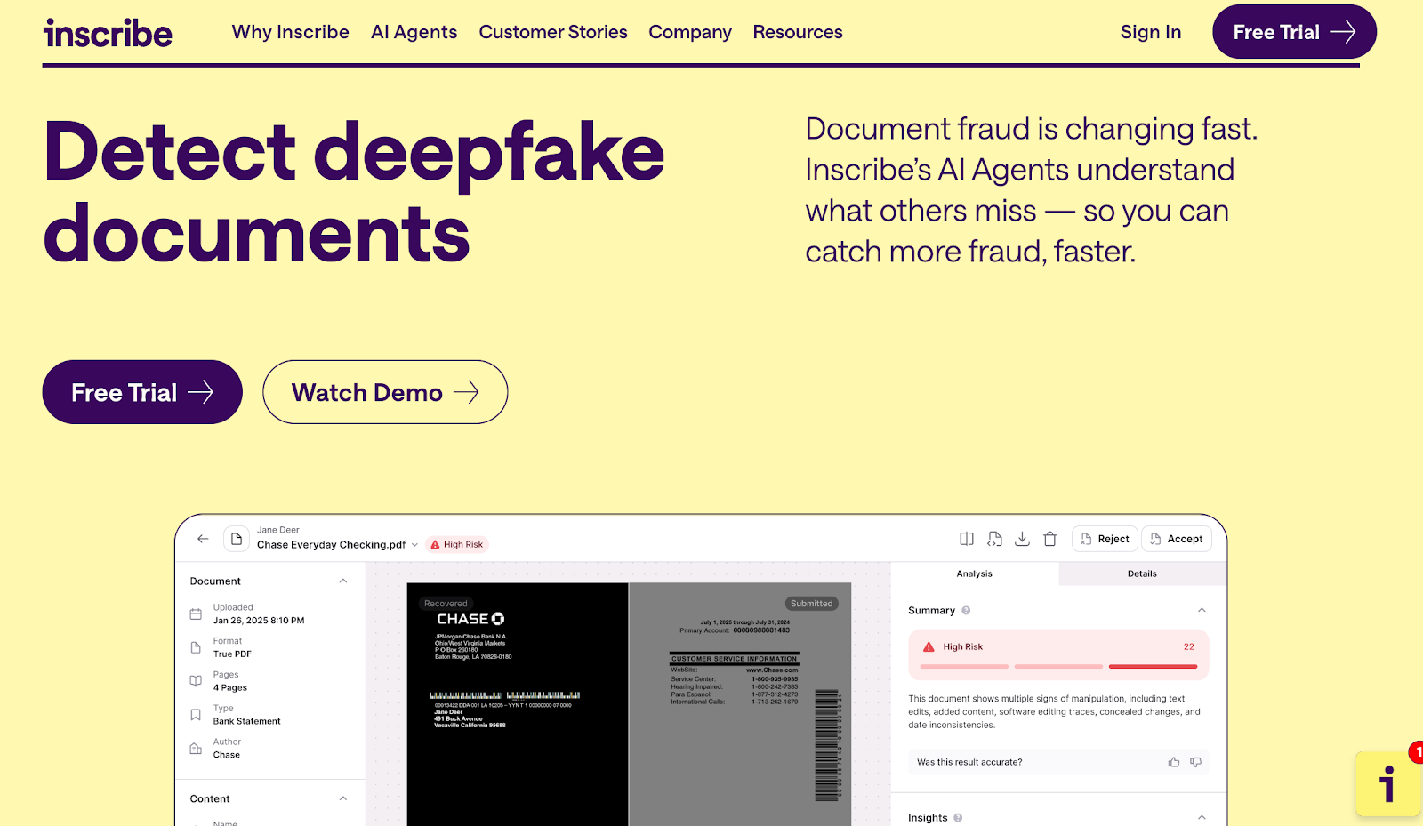Click the Accept button
Screen dimensions: 1423x826
[x=1177, y=539]
